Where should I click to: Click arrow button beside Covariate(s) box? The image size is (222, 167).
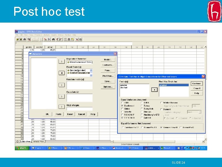(x=62, y=96)
